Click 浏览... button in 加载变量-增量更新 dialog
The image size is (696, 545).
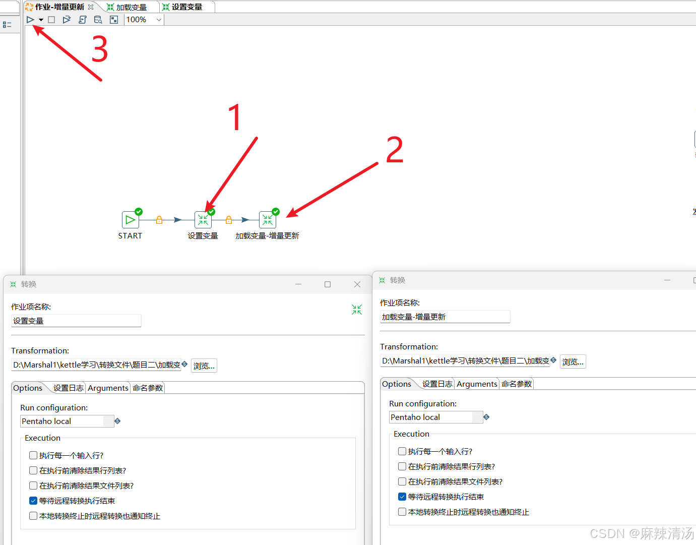click(x=573, y=361)
